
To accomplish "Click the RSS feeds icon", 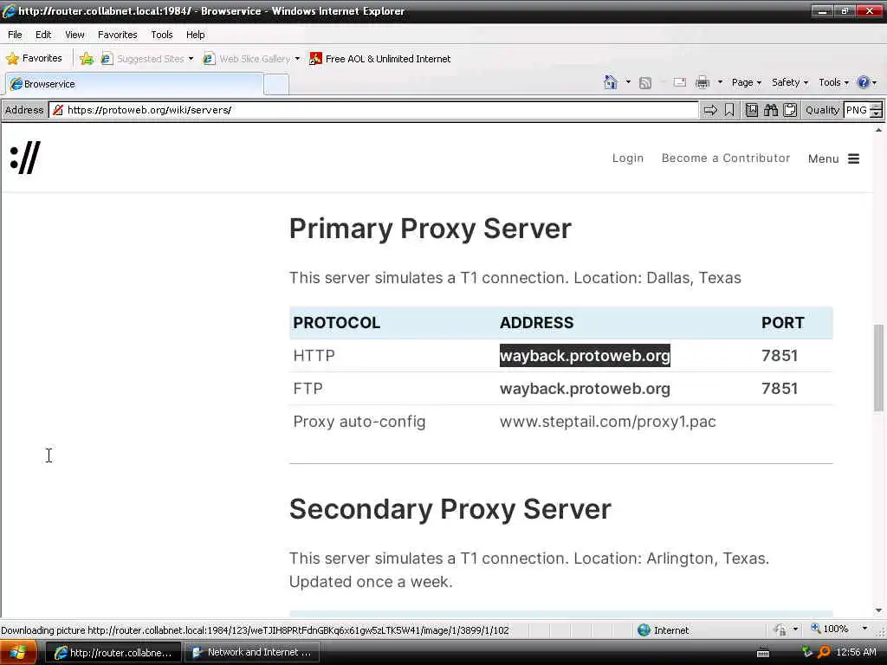I will pos(644,83).
